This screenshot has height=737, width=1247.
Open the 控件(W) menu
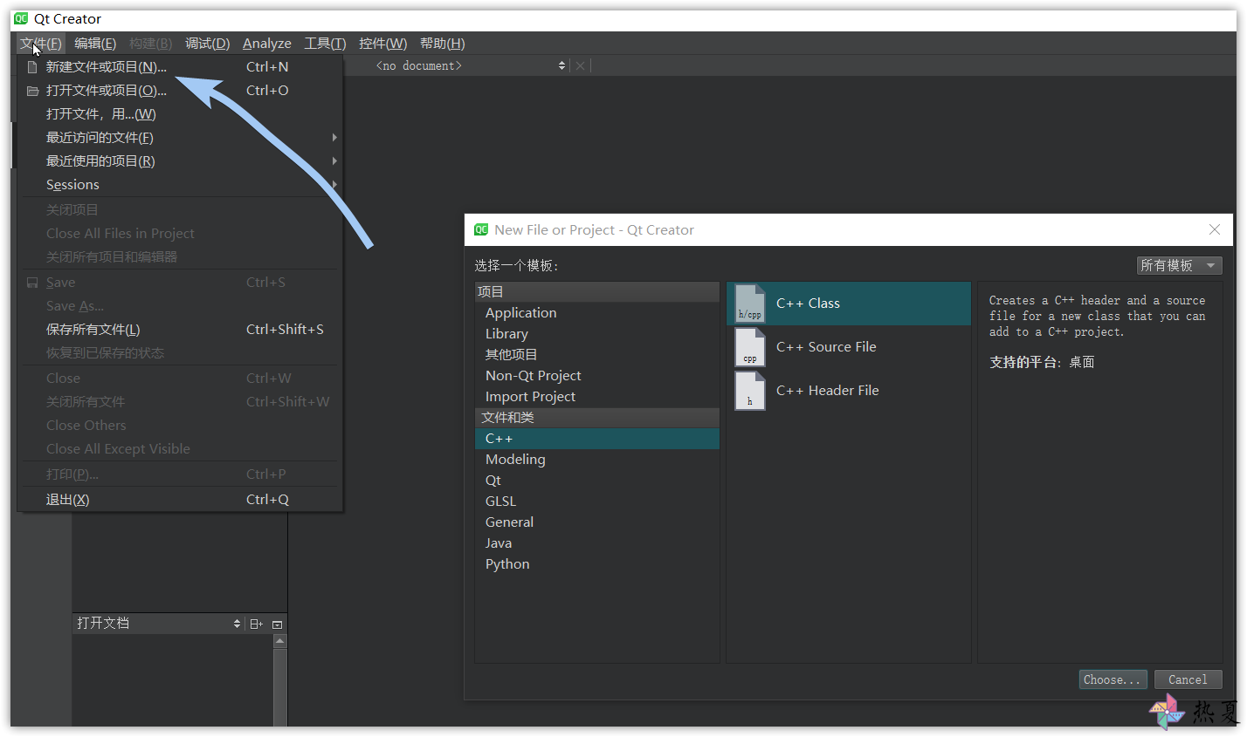(382, 44)
